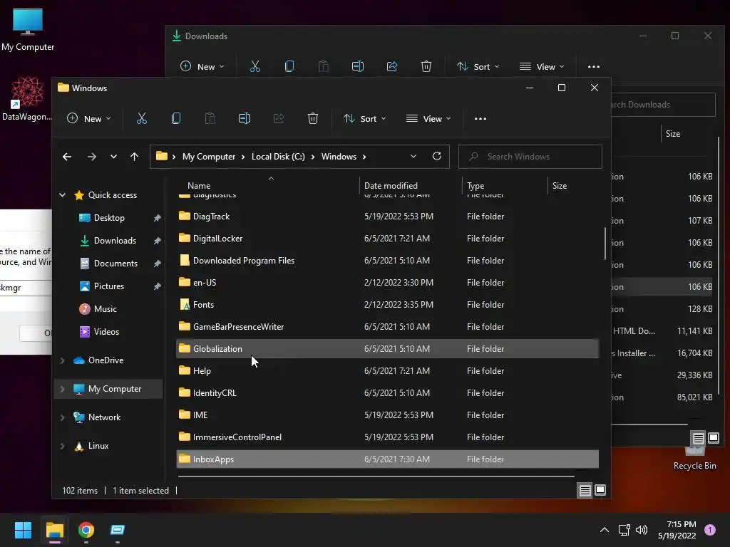
Task: Select Desktop in Quick access
Action: click(109, 218)
